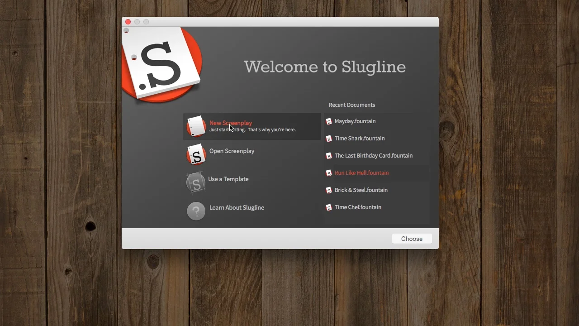Select Run Like Hell.fountain entry
This screenshot has height=326, width=579.
(x=361, y=173)
